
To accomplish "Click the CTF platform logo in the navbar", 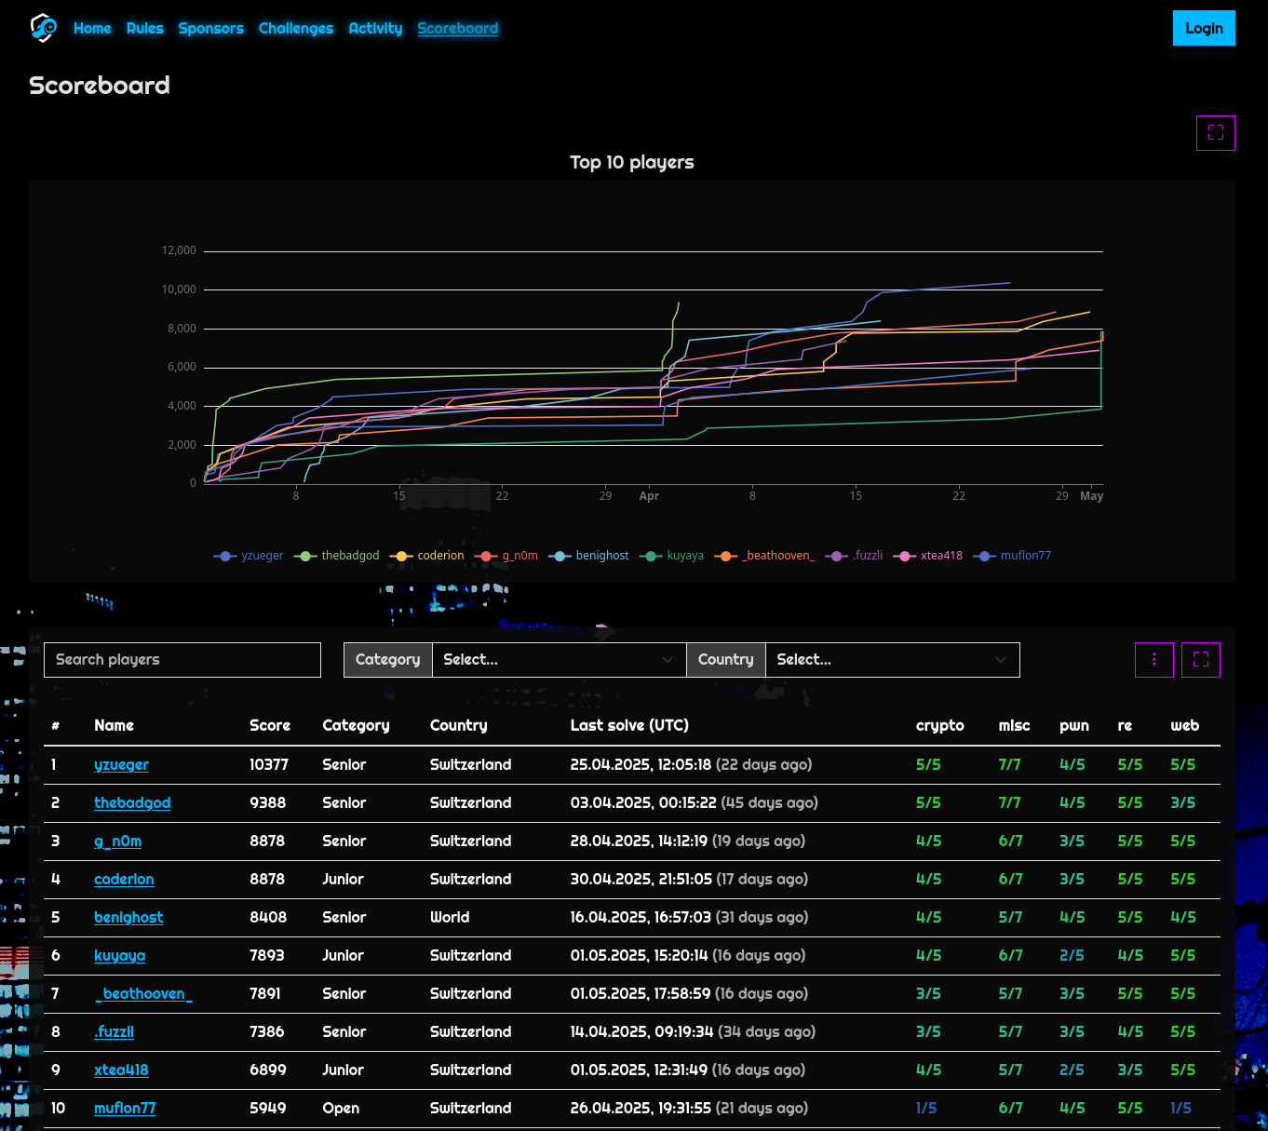I will (44, 28).
